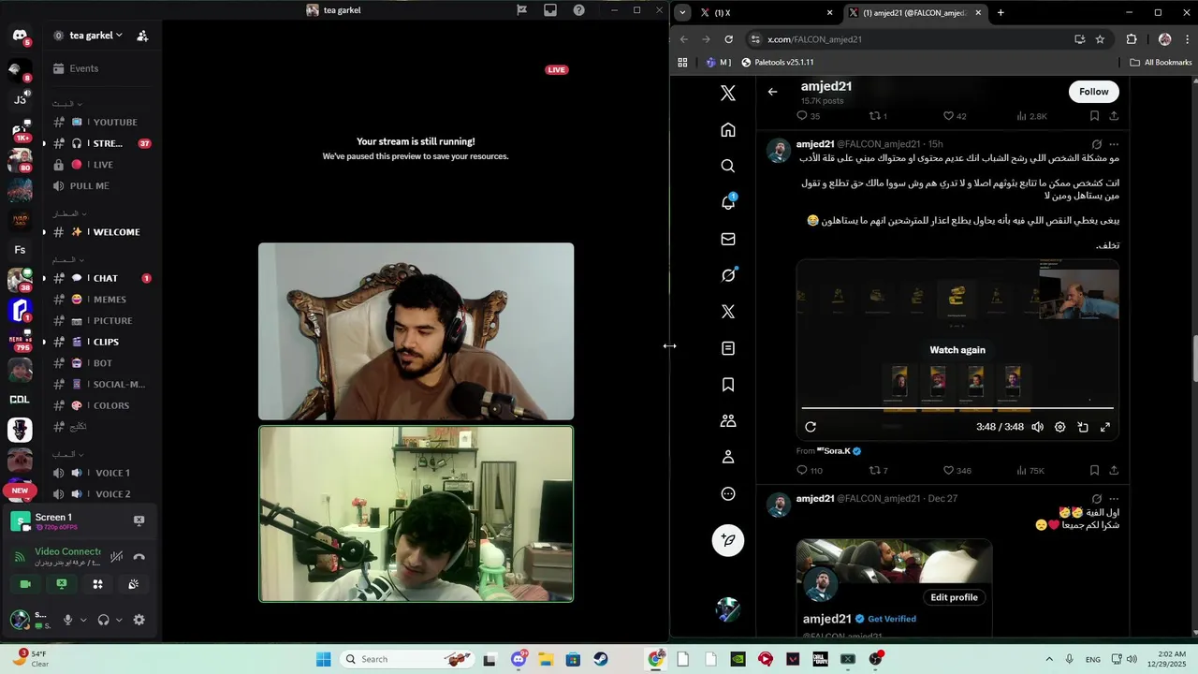Reload the x.com page
The height and width of the screenshot is (674, 1198).
pyautogui.click(x=728, y=39)
